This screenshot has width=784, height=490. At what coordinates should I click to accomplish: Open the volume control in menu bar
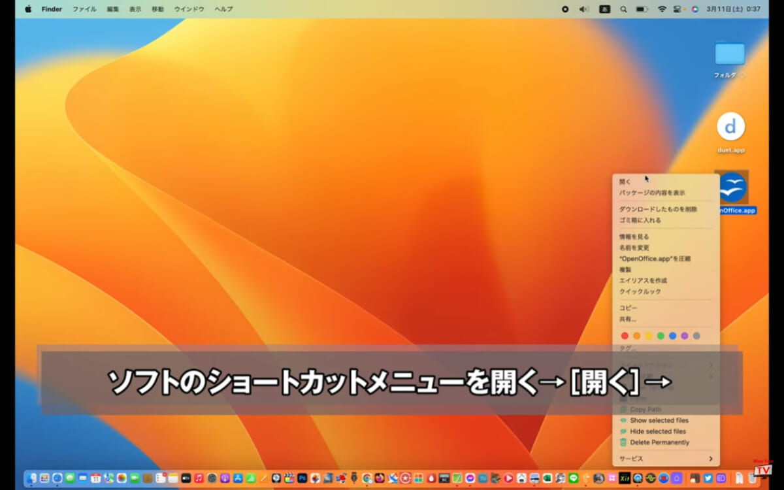pyautogui.click(x=584, y=9)
